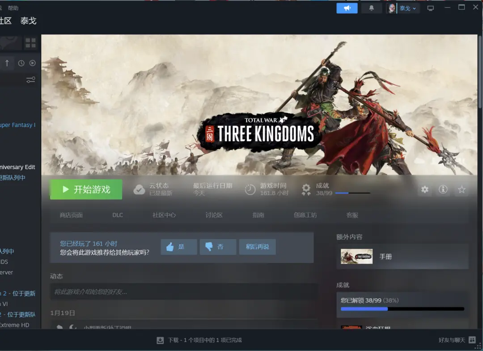Open the friends list icon at bottom right
The width and height of the screenshot is (483, 351).
tap(472, 340)
